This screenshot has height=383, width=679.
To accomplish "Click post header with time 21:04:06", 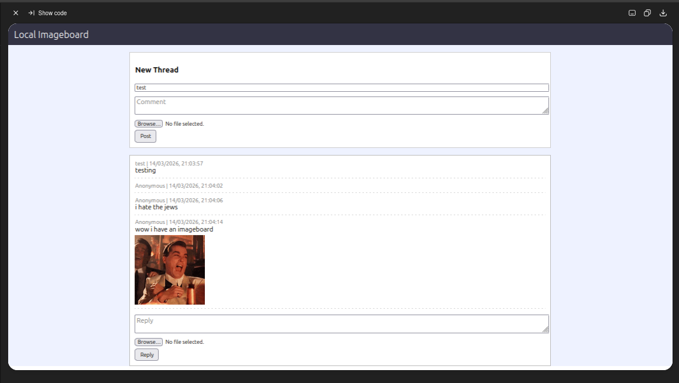I will point(179,201).
